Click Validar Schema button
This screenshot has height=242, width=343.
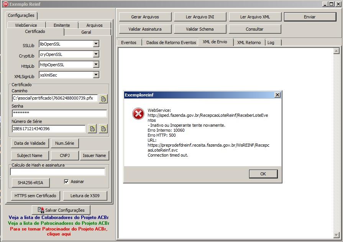tap(200, 29)
